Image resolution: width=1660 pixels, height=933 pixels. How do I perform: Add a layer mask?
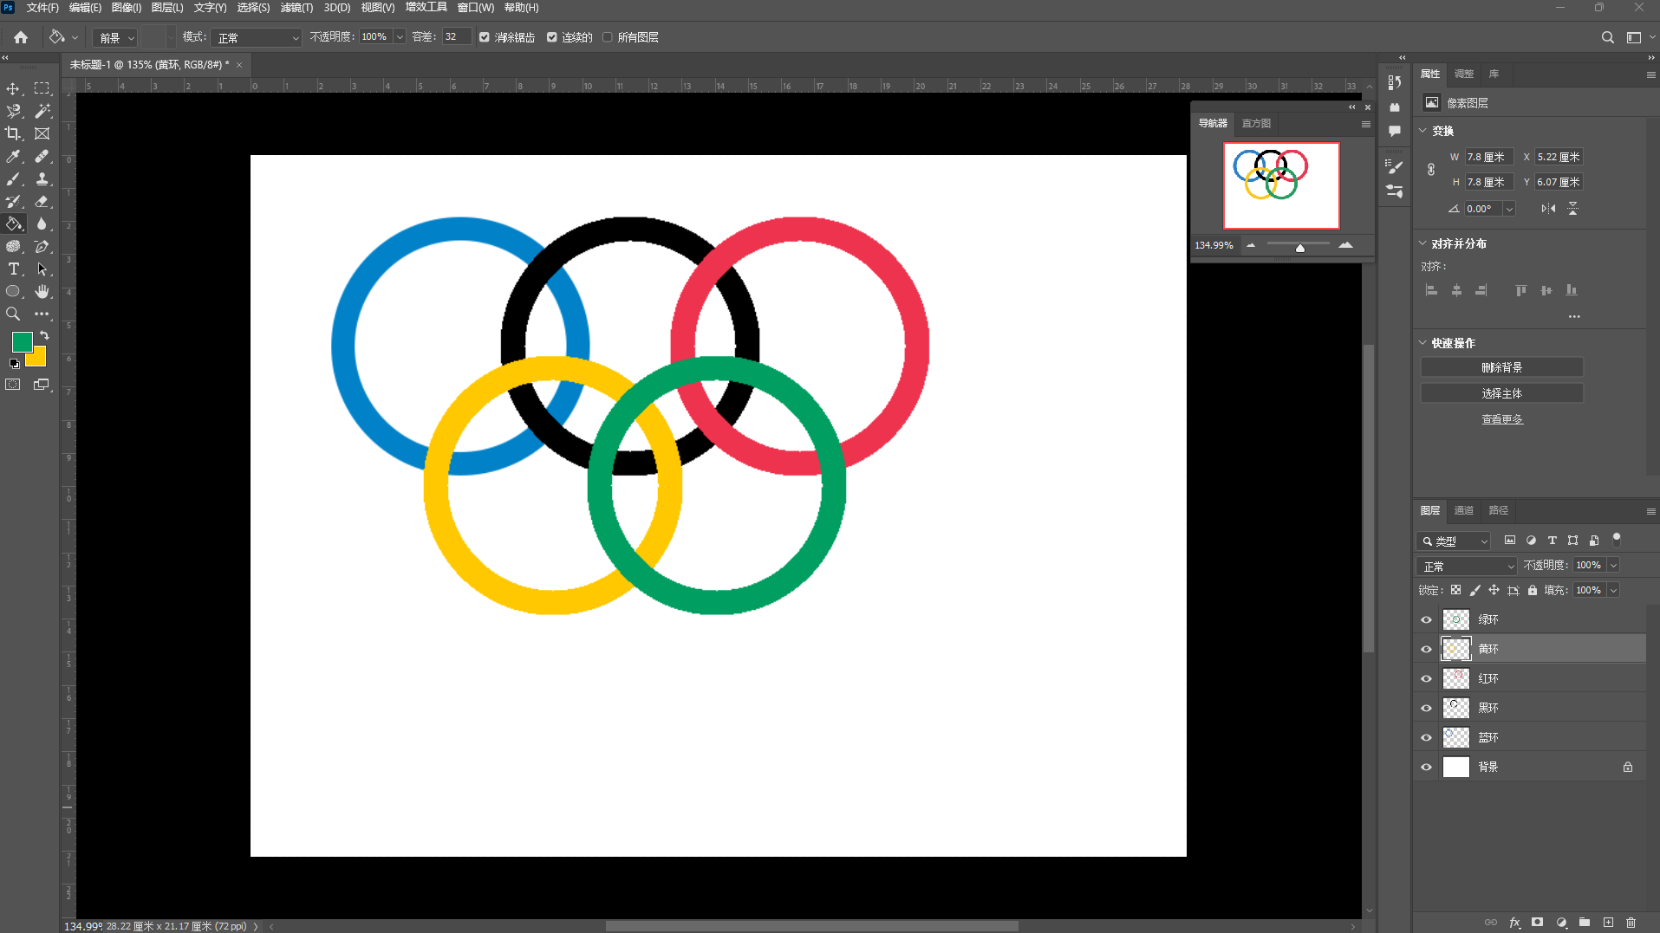click(x=1537, y=923)
